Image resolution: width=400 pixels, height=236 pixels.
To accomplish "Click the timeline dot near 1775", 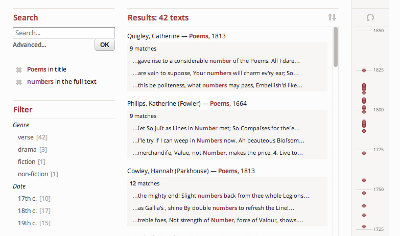I will pos(364,153).
